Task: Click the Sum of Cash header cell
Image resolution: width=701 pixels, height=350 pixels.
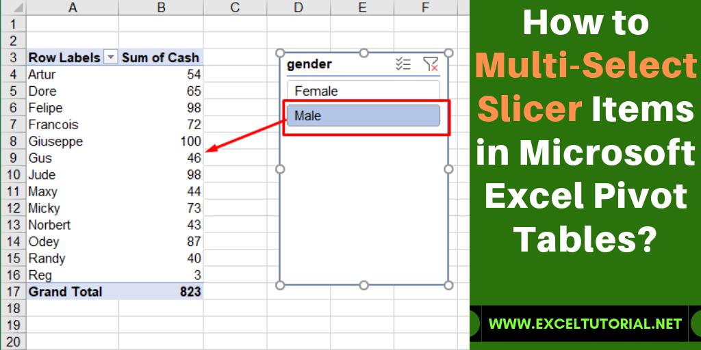Action: 161,57
